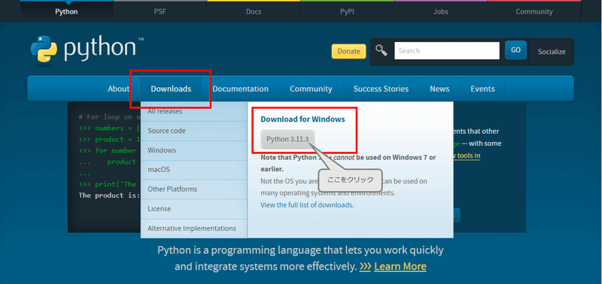The width and height of the screenshot is (602, 284).
Task: Click the magnifying glass search icon
Action: [x=382, y=50]
